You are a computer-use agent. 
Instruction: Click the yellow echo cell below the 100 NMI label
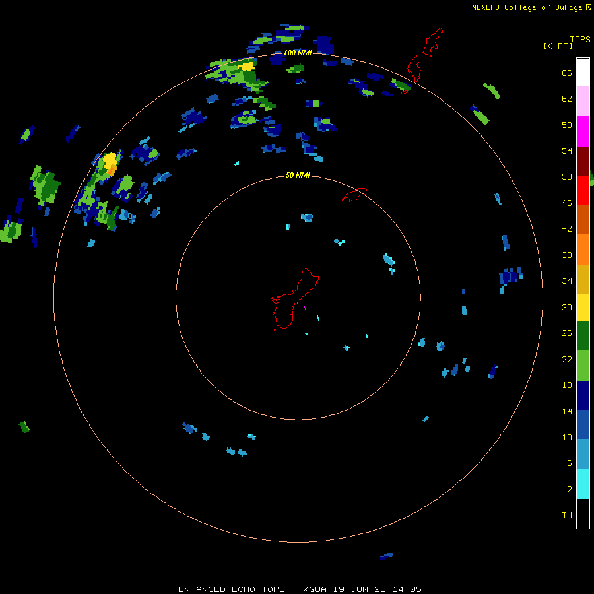click(x=247, y=66)
